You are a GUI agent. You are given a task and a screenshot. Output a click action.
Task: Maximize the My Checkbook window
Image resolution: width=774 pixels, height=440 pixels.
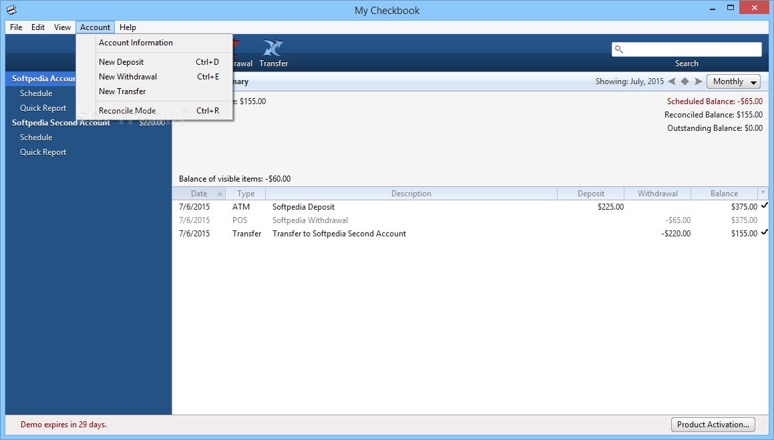coord(731,8)
